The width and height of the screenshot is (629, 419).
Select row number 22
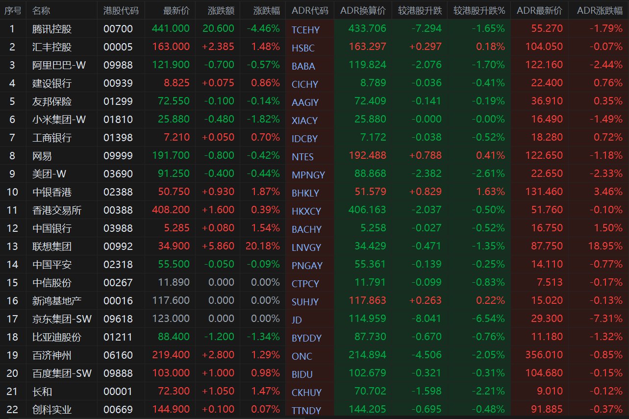click(13, 410)
